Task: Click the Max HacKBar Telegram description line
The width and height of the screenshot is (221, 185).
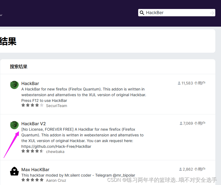Action: [x=78, y=175]
